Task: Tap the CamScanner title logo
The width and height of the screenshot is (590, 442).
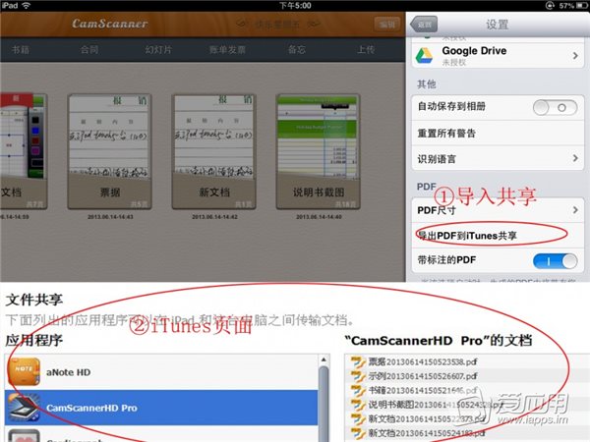Action: [x=110, y=24]
